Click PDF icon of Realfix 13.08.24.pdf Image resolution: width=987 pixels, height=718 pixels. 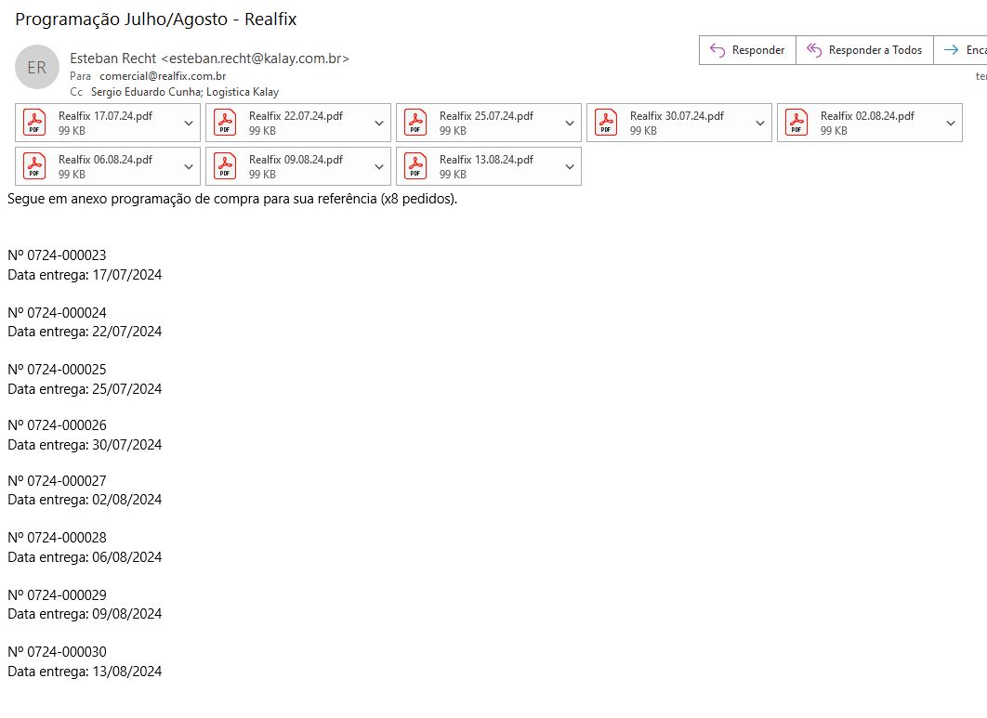point(415,166)
